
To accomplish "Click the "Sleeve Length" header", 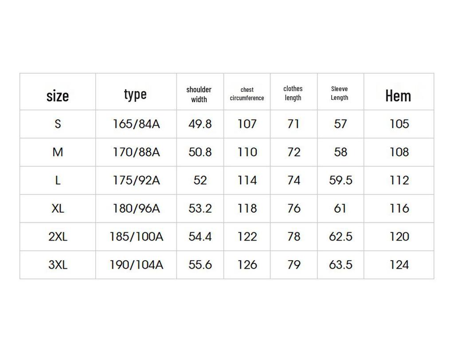I will pos(340,93).
